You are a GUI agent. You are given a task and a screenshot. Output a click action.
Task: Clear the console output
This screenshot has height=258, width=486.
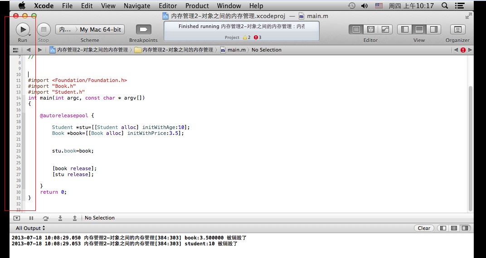tap(424, 228)
